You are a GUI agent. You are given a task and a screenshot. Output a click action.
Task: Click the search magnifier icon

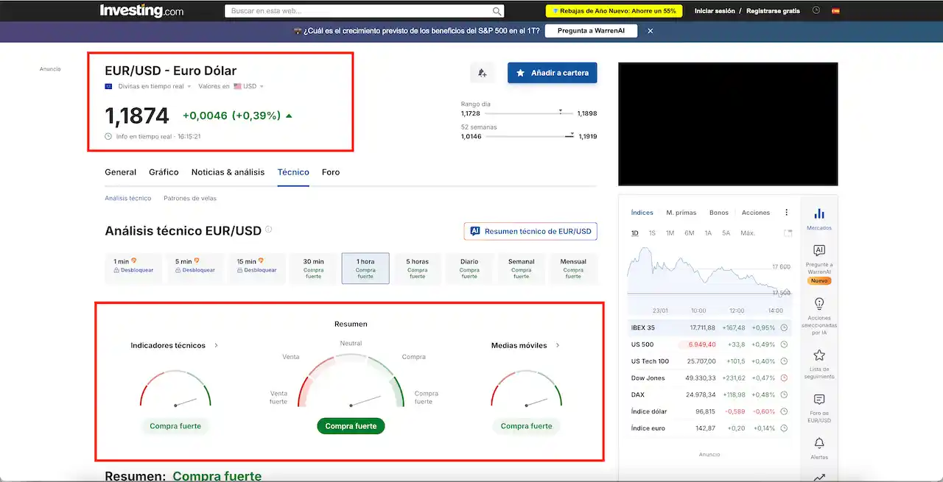(497, 11)
